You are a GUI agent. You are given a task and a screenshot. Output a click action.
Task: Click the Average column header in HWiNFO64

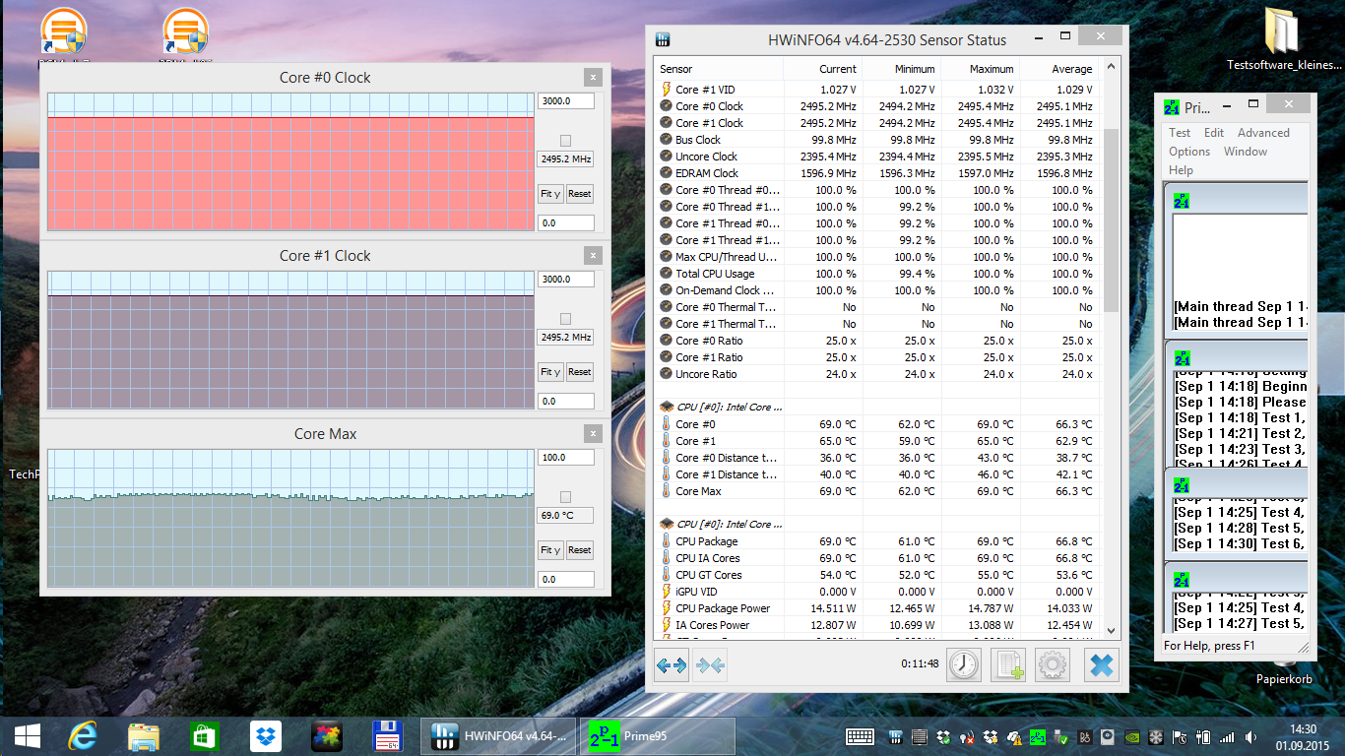coord(1058,69)
